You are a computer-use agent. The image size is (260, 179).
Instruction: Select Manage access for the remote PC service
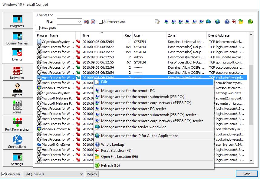[154, 109]
